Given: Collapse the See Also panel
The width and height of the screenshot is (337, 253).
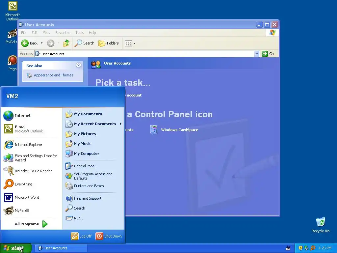Looking at the screenshot, I should (78, 65).
